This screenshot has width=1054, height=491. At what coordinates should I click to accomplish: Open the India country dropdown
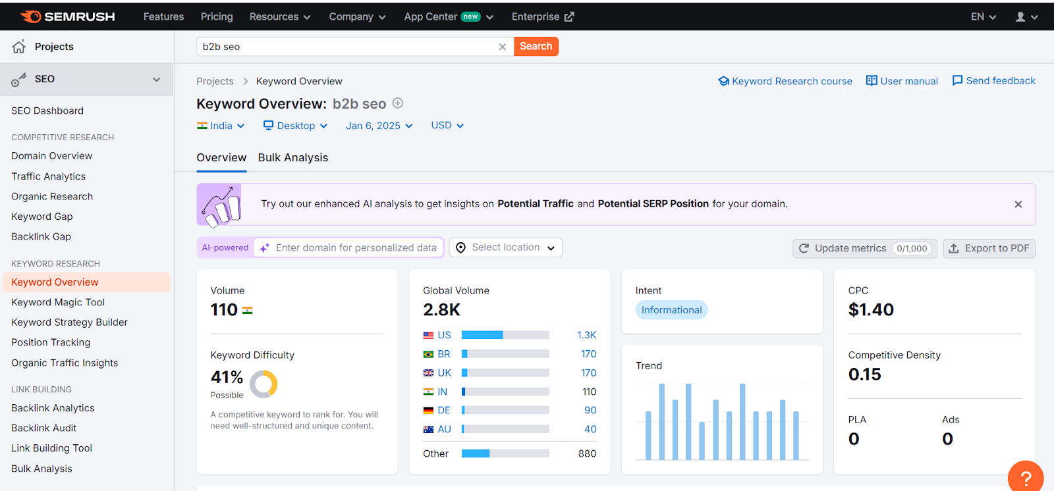pyautogui.click(x=221, y=126)
